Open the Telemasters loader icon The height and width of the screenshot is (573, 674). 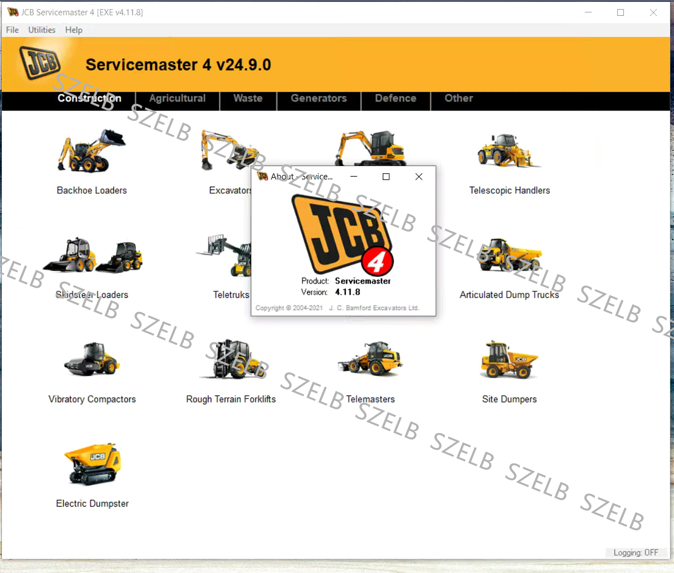pos(370,359)
